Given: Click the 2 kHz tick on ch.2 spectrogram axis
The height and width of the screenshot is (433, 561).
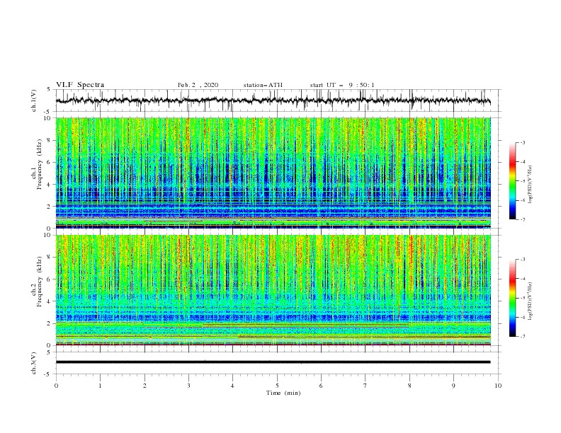Looking at the screenshot, I should pos(49,323).
